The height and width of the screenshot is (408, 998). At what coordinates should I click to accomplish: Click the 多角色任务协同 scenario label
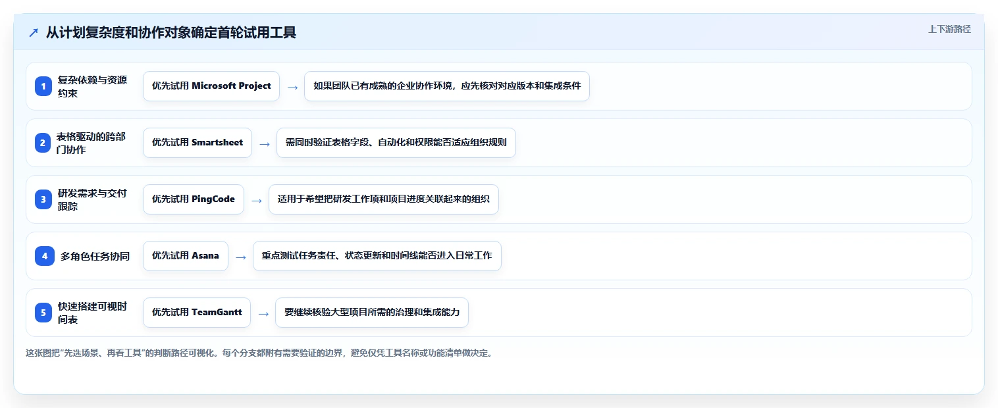click(95, 257)
